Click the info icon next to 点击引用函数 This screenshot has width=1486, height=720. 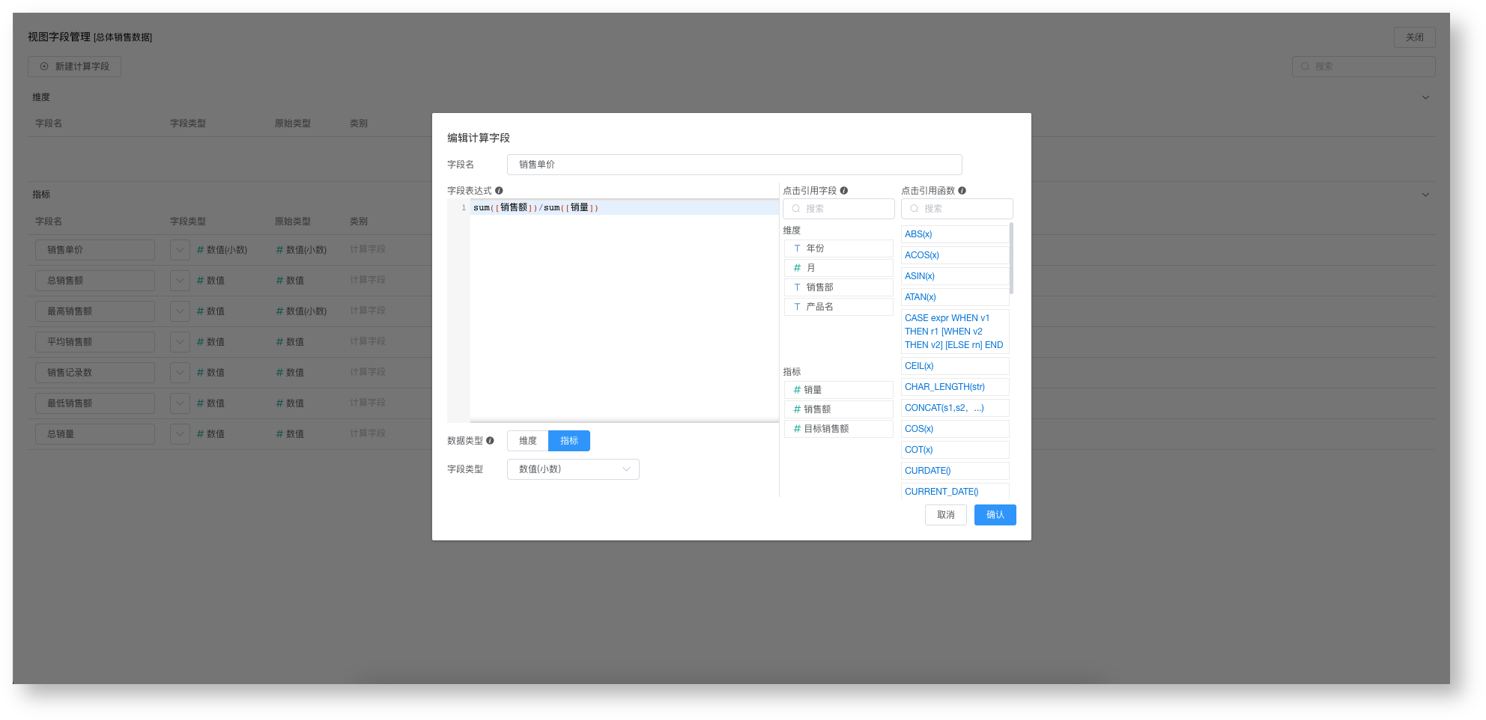pyautogui.click(x=963, y=190)
